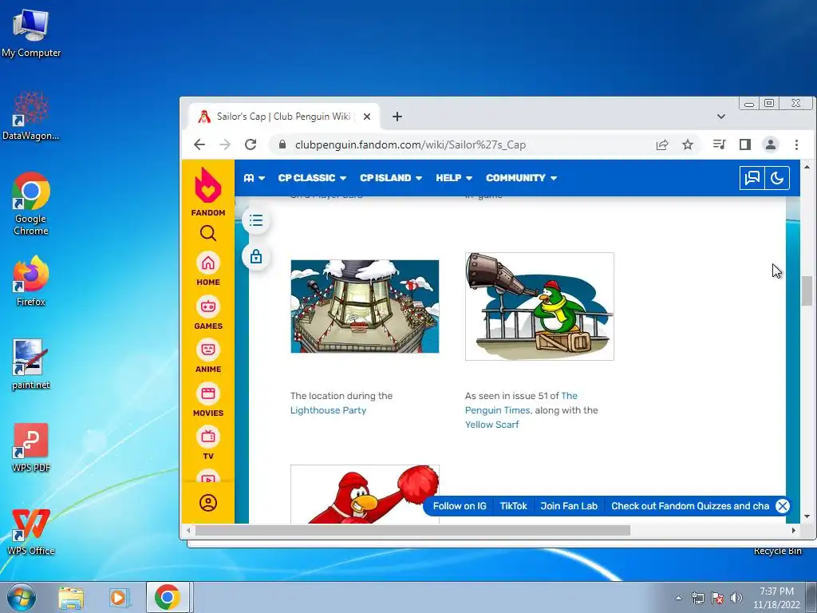
Task: Open Chrome media control icon
Action: pos(720,144)
